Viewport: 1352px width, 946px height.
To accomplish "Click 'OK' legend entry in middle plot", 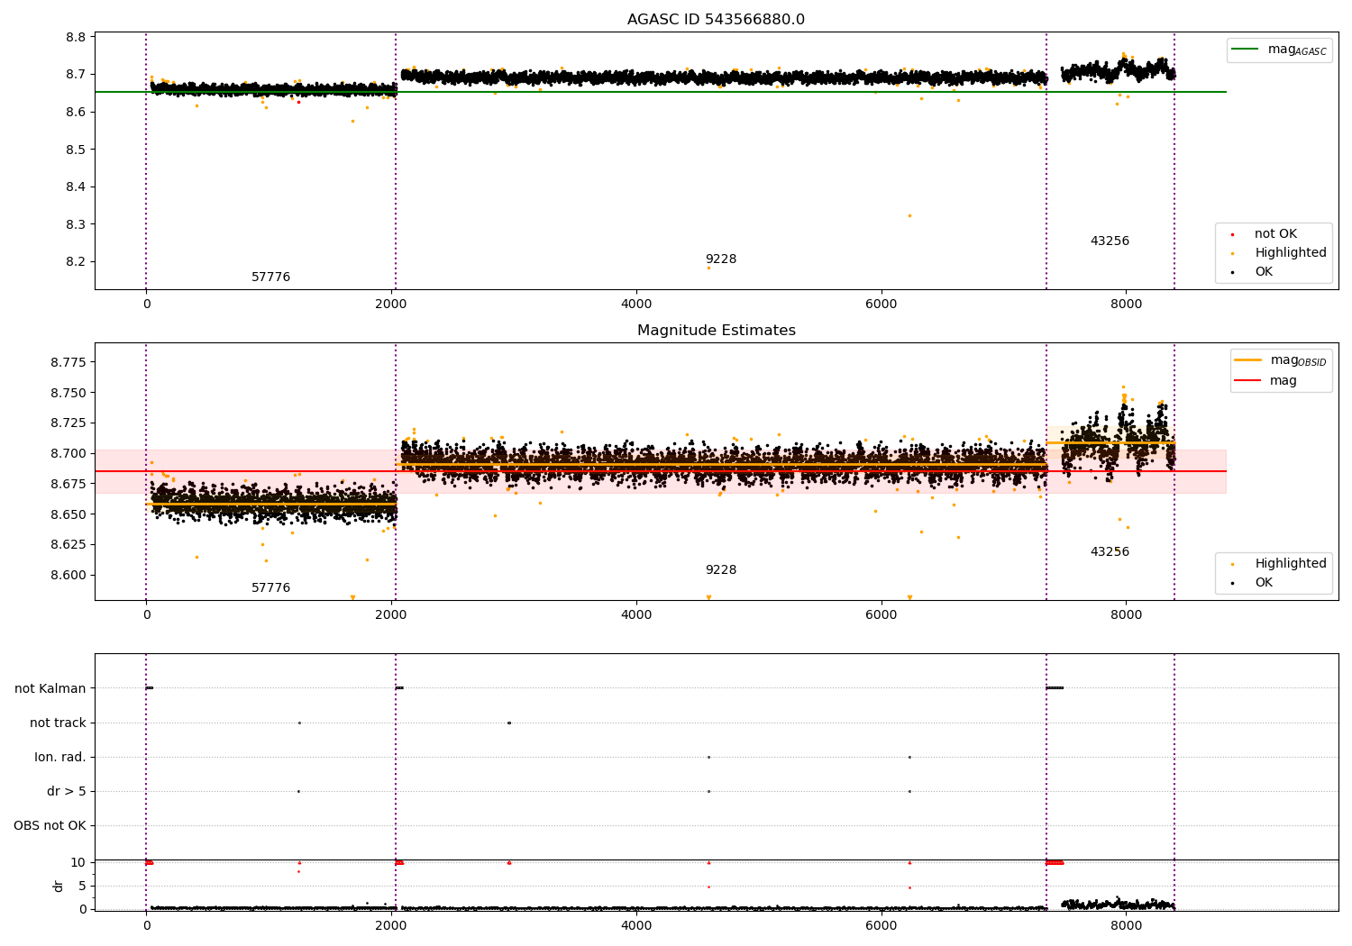I will 1252,583.
